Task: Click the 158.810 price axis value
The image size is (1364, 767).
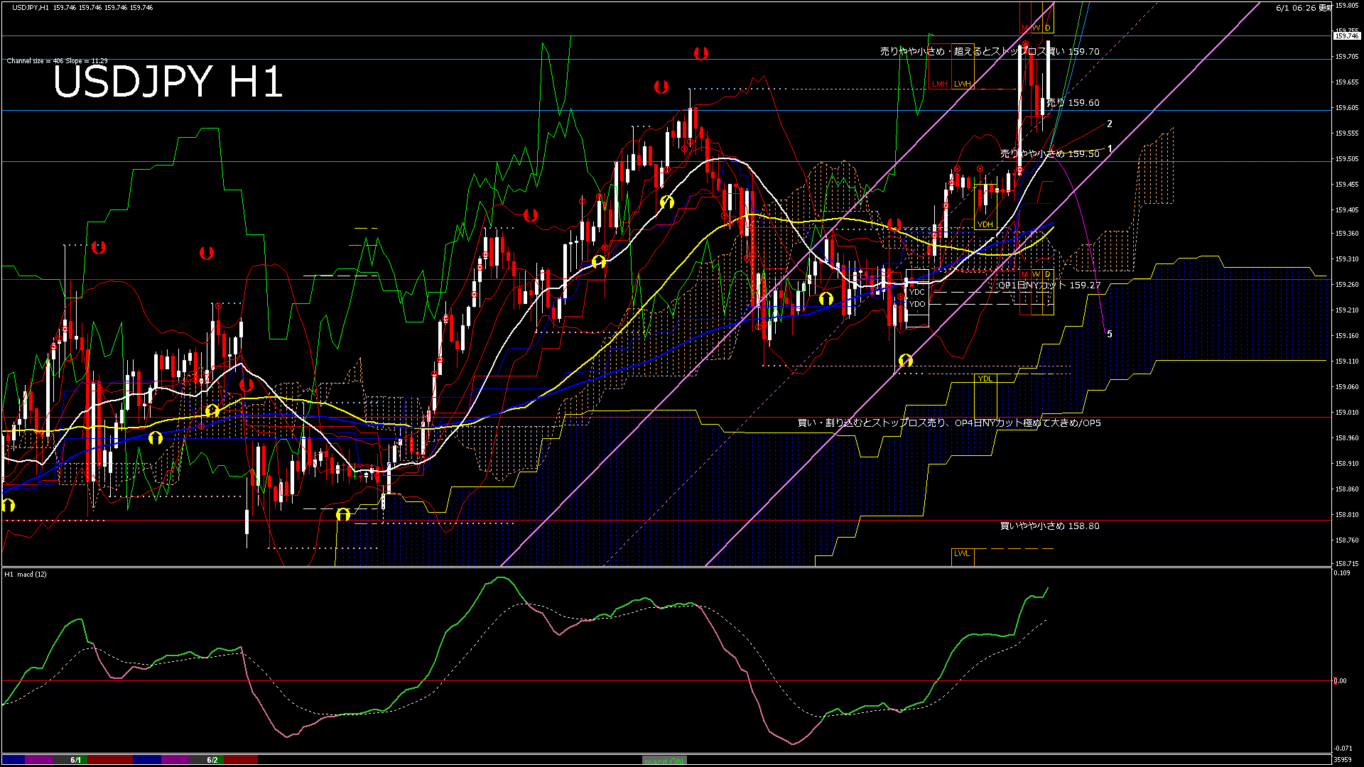Action: coord(1347,515)
